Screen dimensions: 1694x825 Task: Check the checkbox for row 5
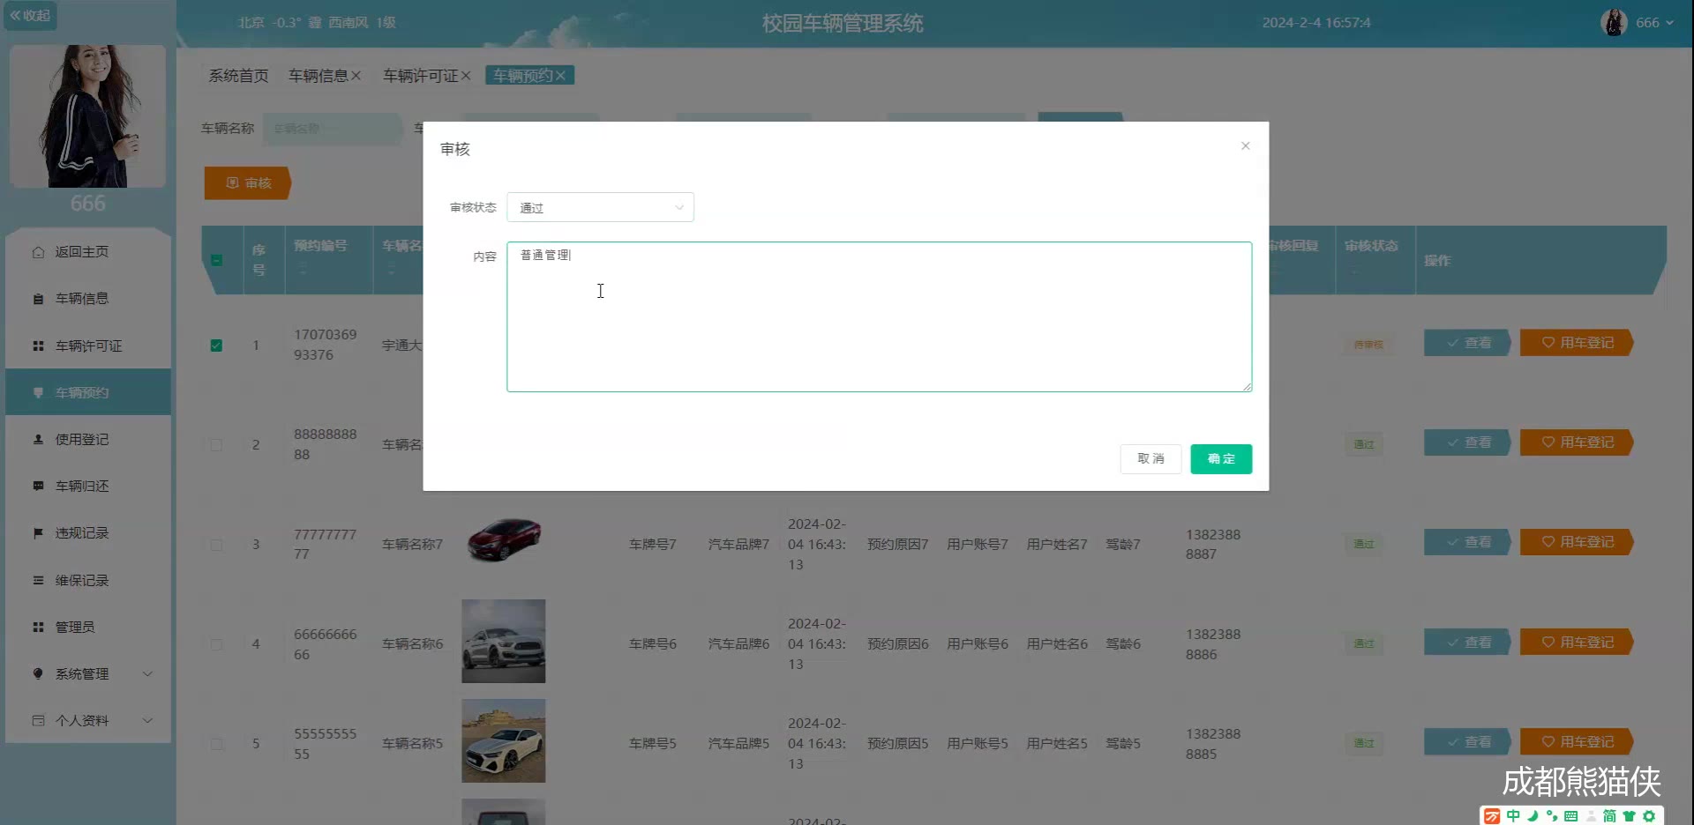point(216,744)
